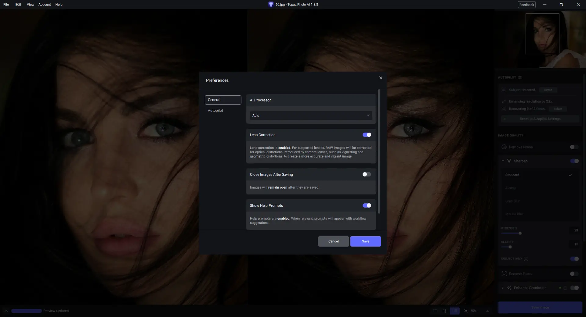
Task: Open the Account menu
Action: point(45,5)
